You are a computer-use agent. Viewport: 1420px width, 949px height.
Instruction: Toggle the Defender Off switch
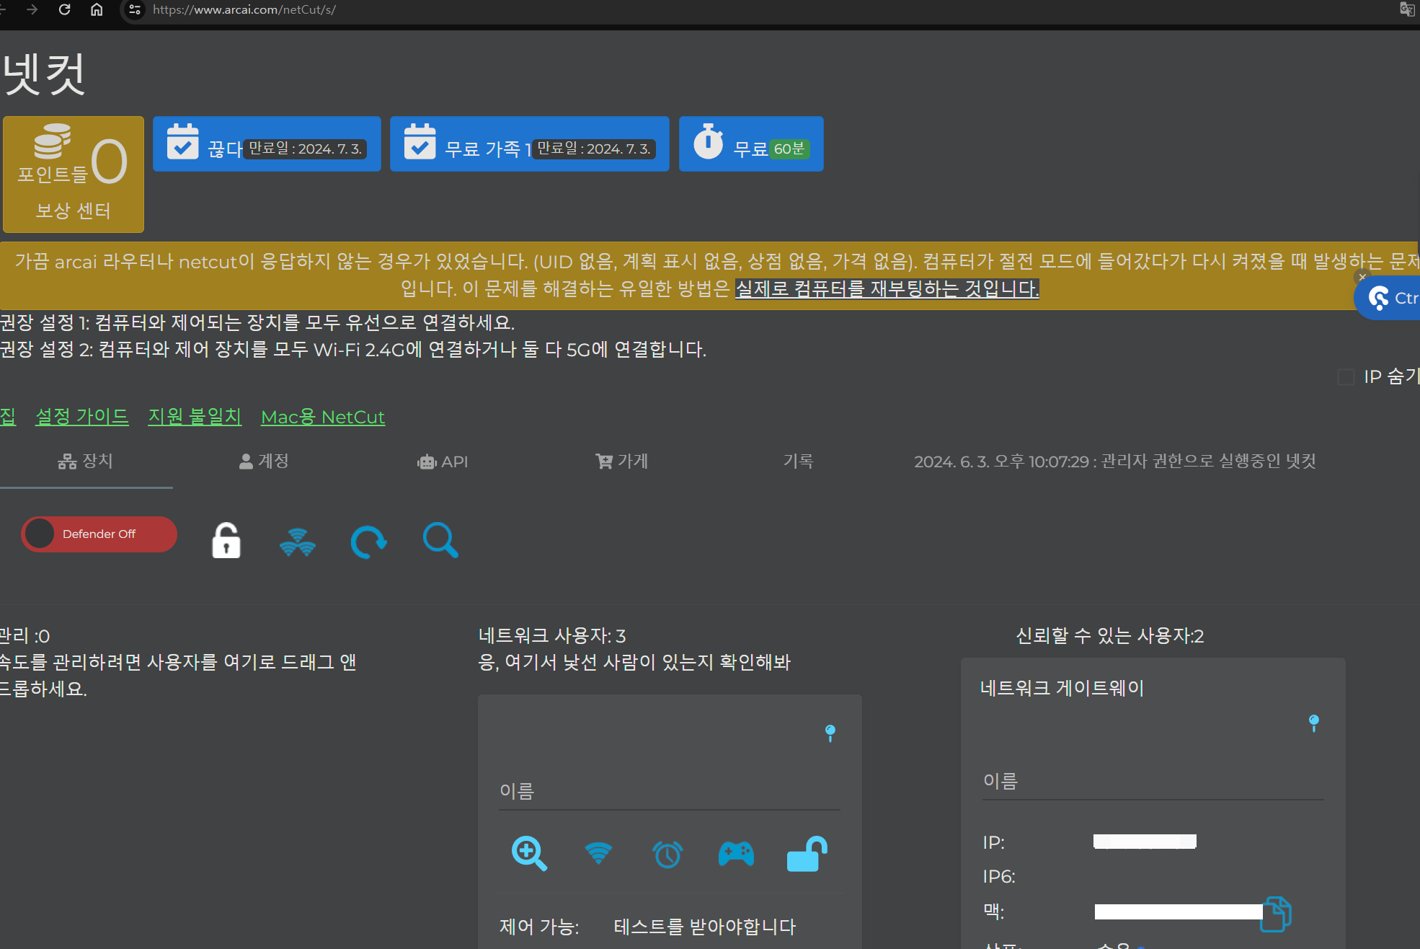tap(99, 534)
